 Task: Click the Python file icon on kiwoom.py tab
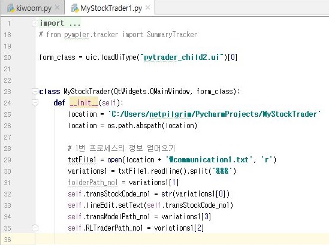click(x=11, y=8)
